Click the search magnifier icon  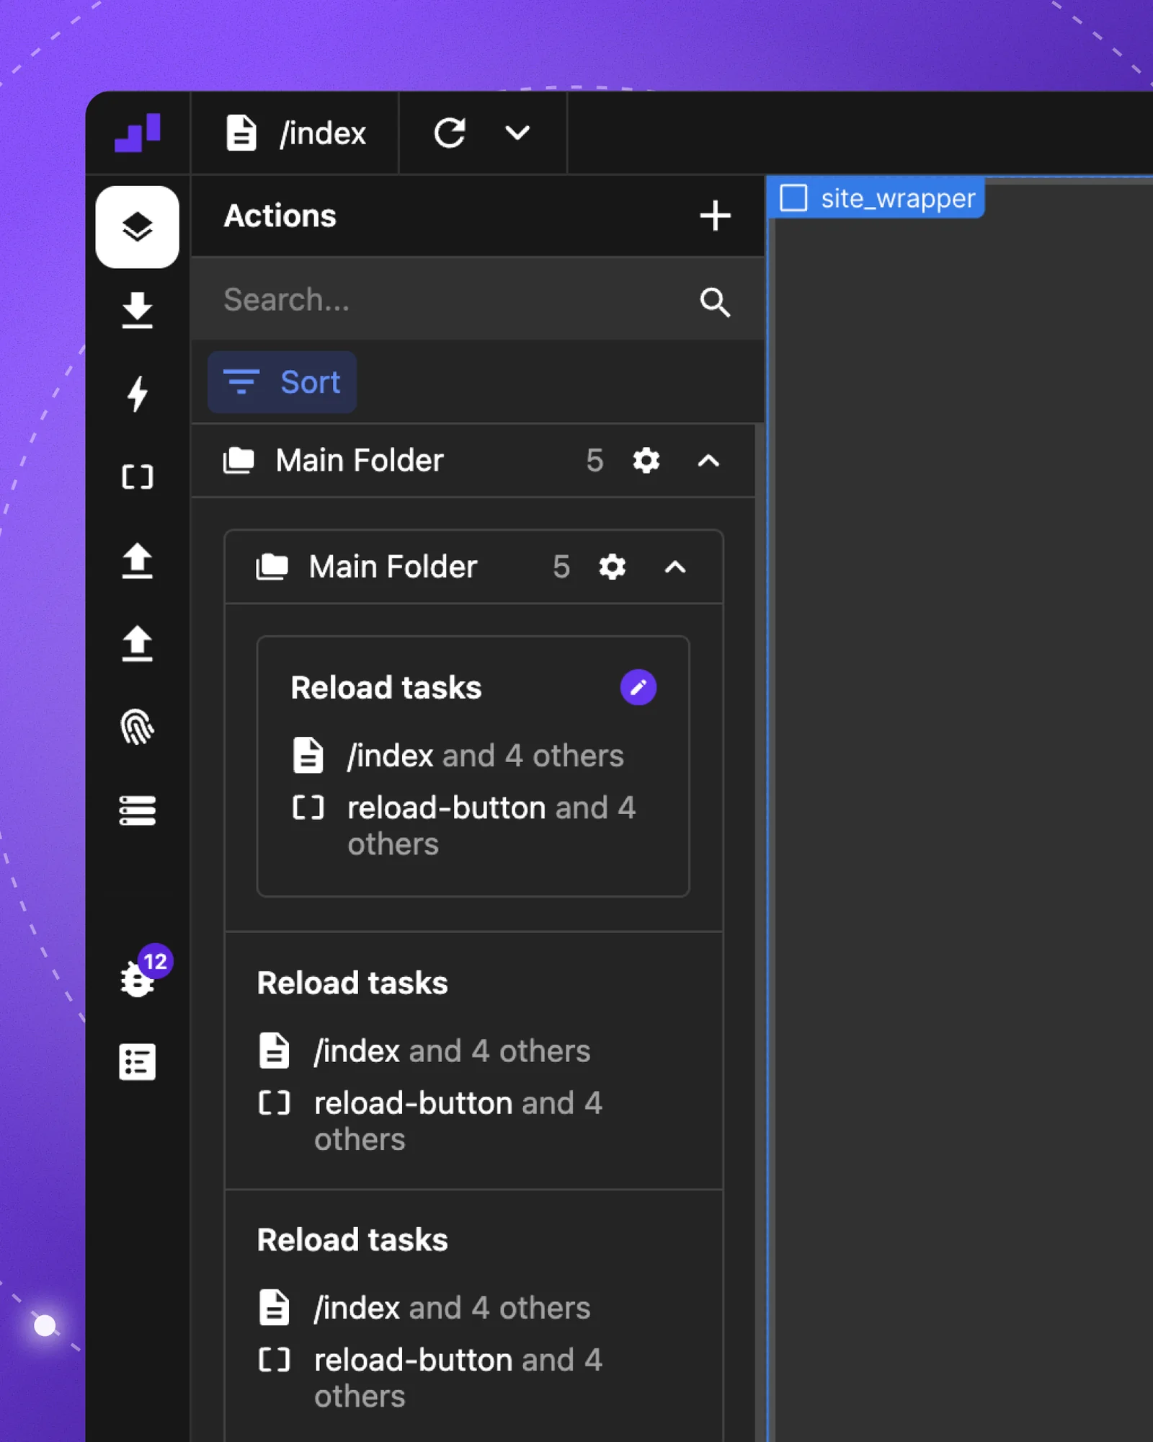[715, 301]
